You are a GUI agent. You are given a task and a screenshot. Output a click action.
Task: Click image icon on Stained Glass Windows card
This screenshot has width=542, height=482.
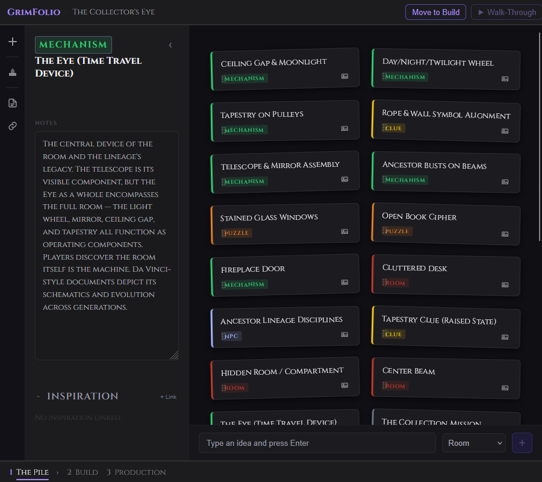(344, 232)
